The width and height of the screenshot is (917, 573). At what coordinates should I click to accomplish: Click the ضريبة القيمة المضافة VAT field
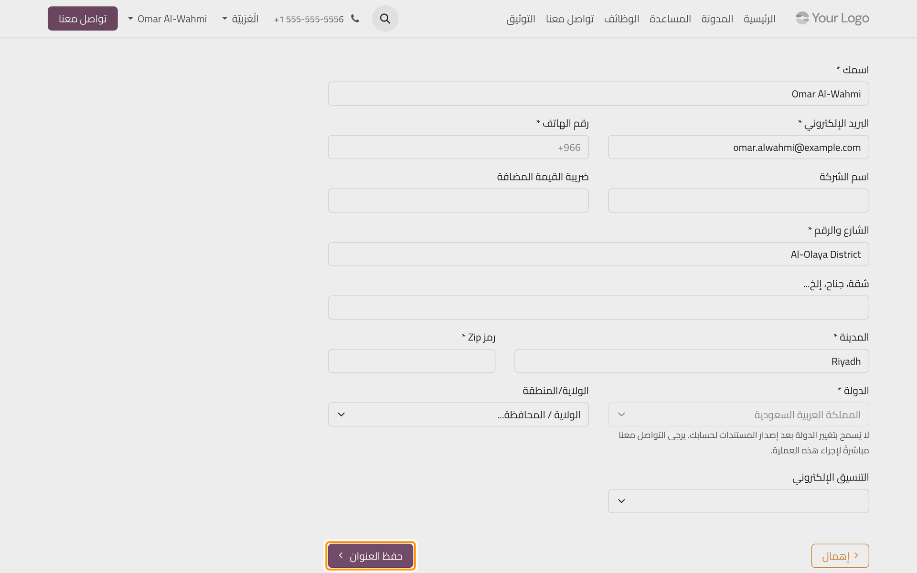point(458,201)
